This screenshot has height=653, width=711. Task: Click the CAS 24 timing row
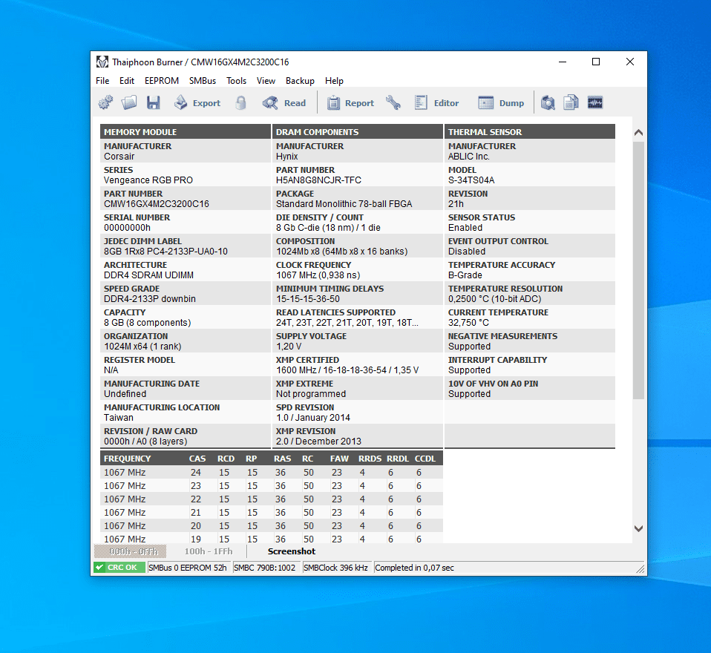tap(272, 473)
